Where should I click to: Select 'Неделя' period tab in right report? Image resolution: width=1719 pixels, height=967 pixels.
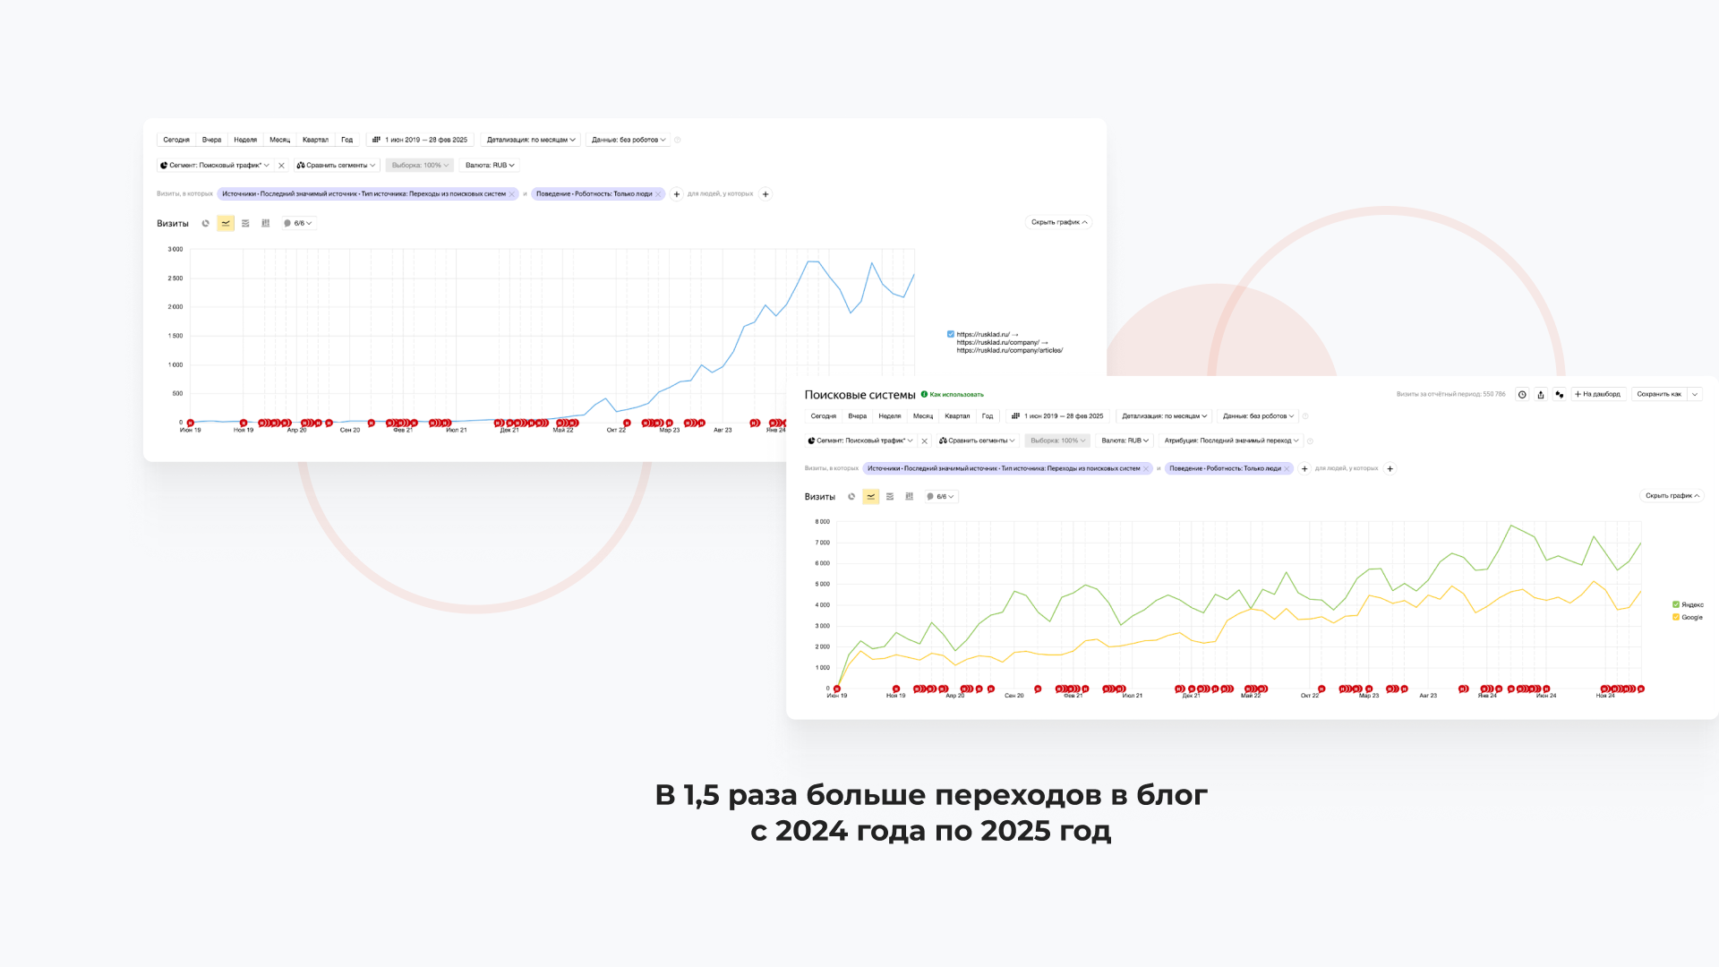[890, 416]
